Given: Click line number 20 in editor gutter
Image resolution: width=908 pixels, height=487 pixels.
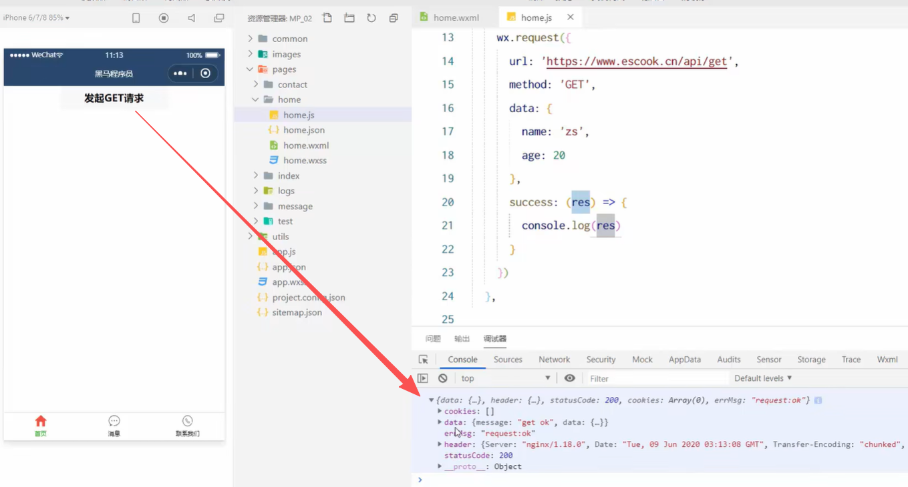Looking at the screenshot, I should (448, 202).
